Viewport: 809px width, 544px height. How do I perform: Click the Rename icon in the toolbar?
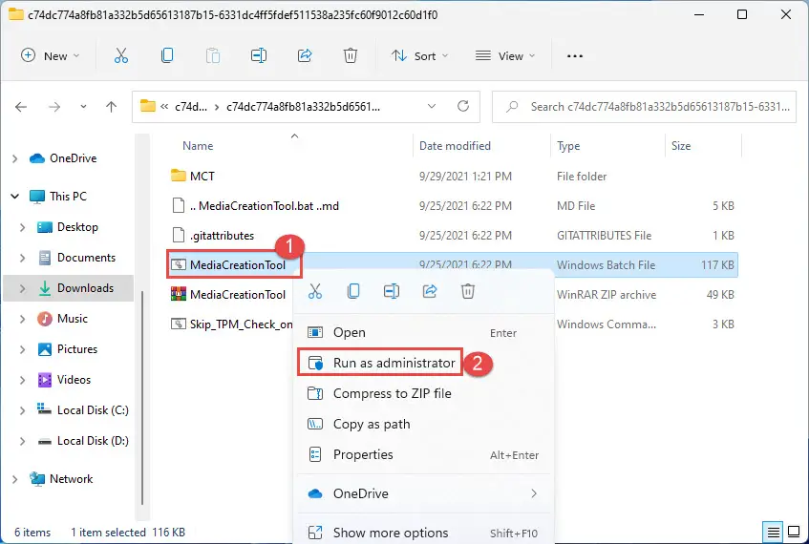[x=259, y=55]
